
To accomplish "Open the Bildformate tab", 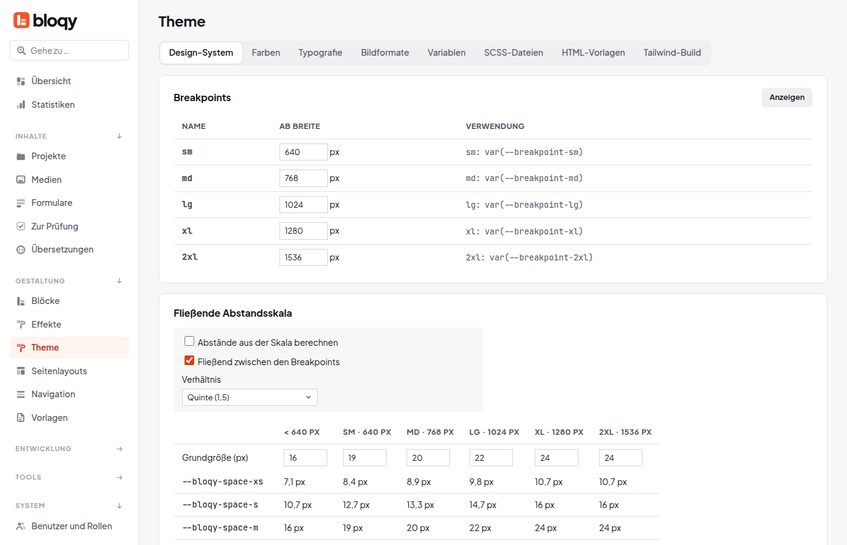I will [x=385, y=53].
